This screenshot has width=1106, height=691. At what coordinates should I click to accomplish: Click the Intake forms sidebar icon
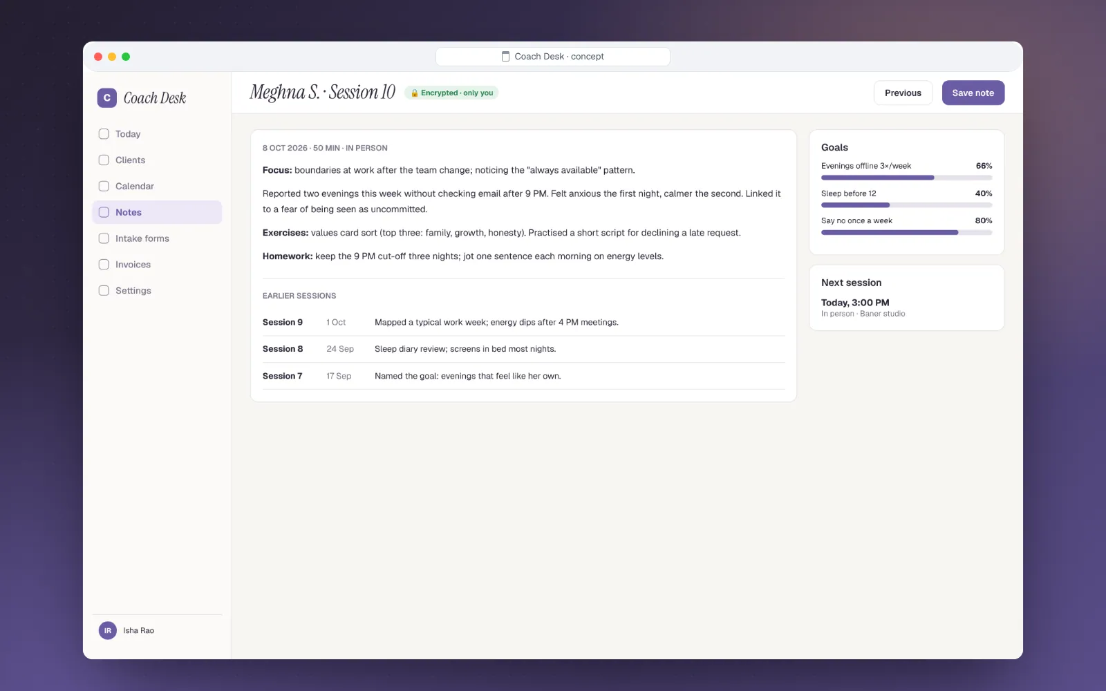tap(104, 238)
